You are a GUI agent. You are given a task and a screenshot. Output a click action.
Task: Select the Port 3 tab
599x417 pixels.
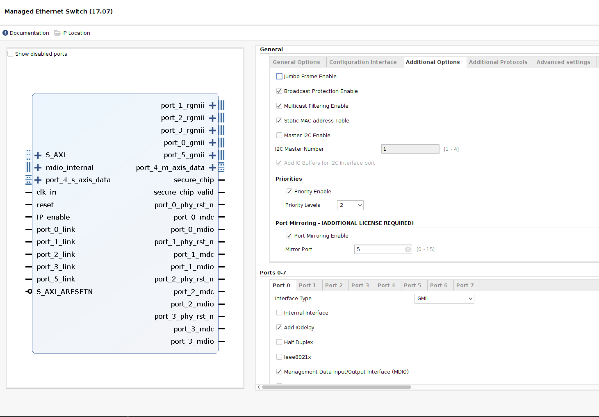pos(360,286)
